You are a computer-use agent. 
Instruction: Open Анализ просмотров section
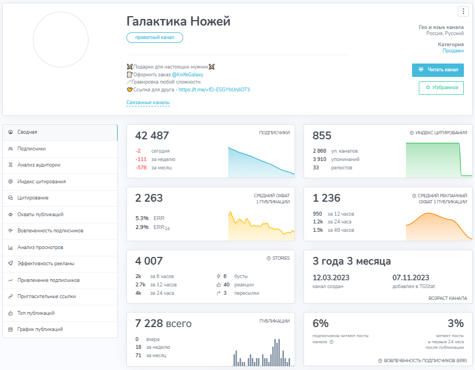click(x=60, y=247)
